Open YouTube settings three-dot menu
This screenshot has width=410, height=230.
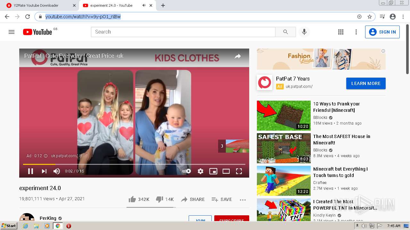click(356, 32)
